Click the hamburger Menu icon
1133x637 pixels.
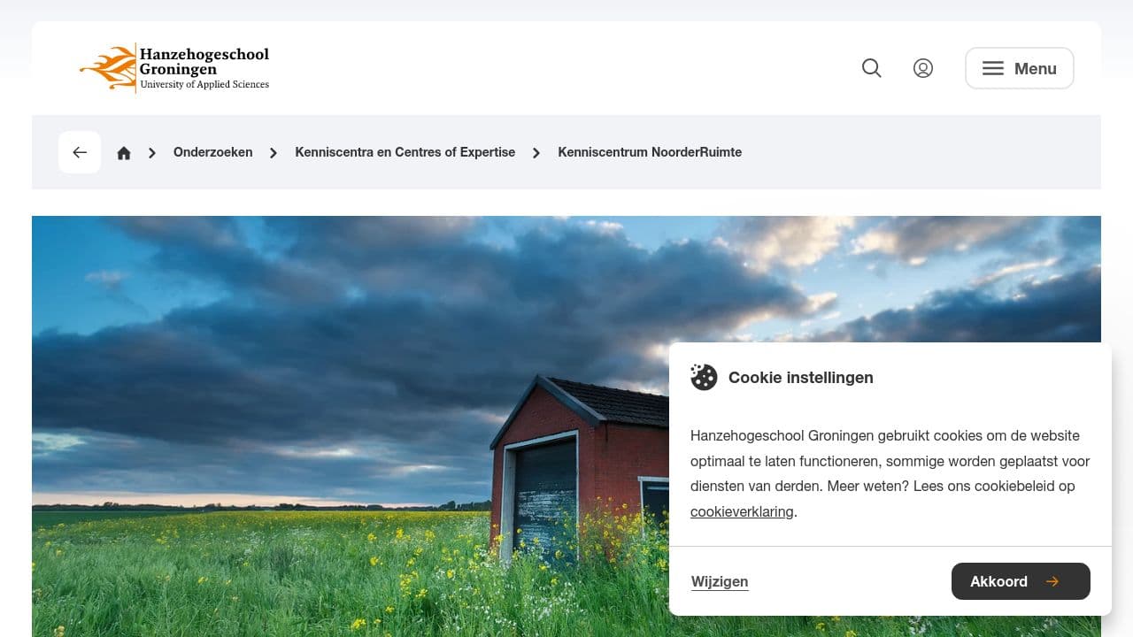tap(992, 68)
